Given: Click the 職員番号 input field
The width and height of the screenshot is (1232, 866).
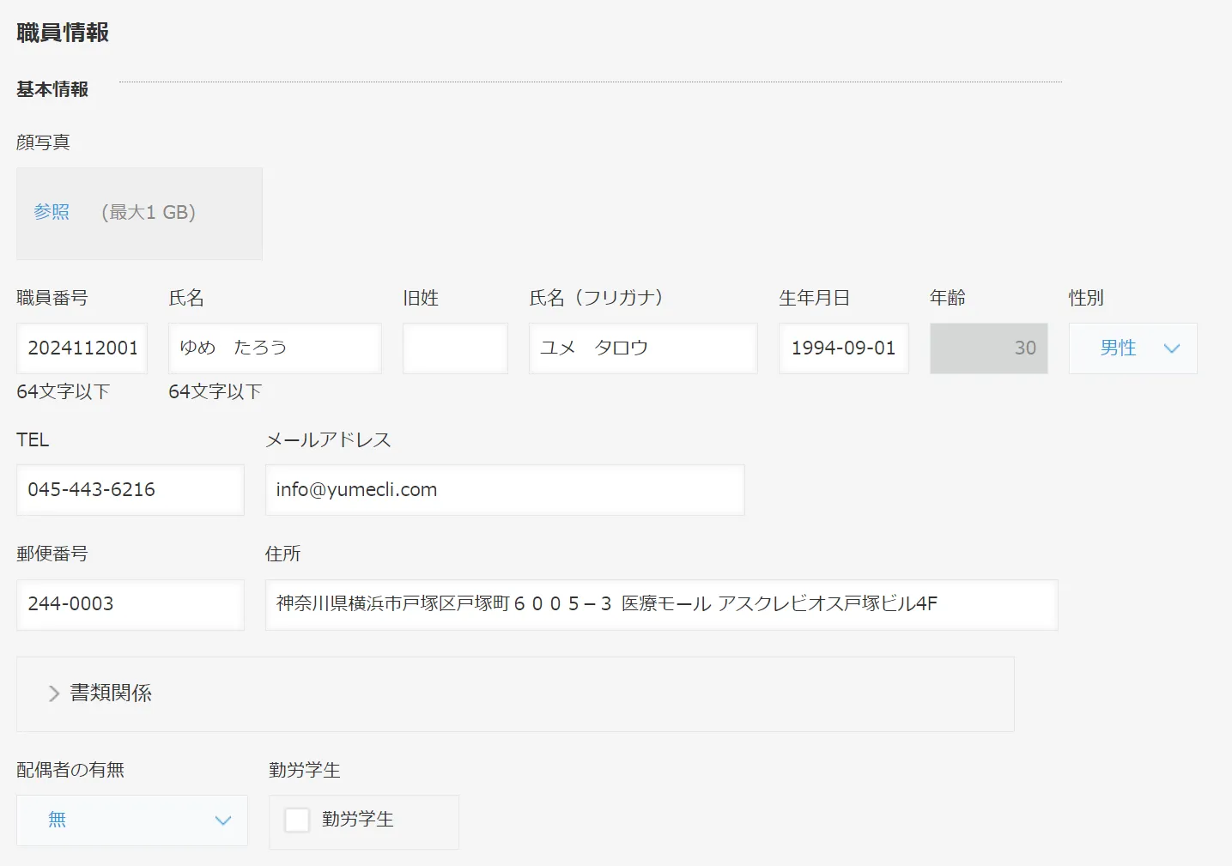Looking at the screenshot, I should click(x=82, y=348).
